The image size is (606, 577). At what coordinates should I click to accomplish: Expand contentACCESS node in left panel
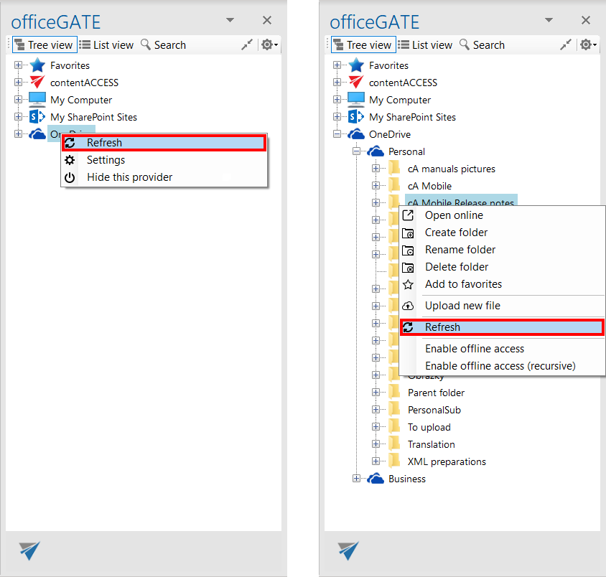[18, 82]
